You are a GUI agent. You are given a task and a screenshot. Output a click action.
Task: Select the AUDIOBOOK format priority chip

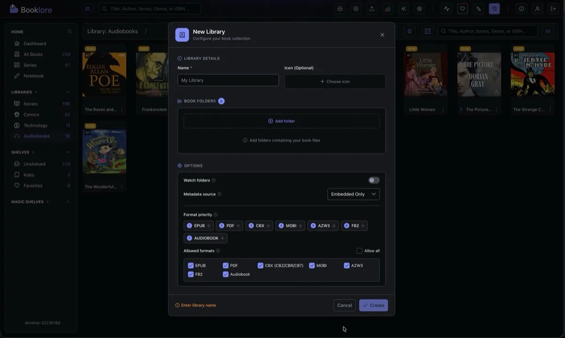[205, 238]
